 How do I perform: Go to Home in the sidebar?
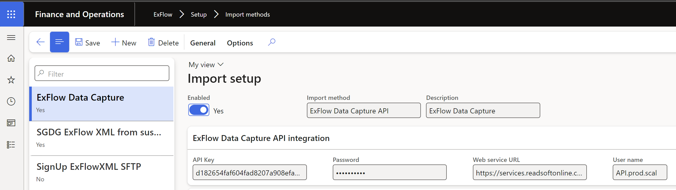(x=11, y=58)
